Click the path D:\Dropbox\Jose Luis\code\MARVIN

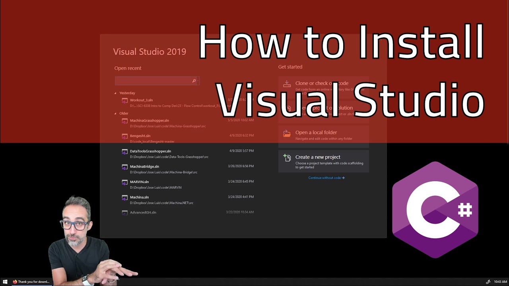pyautogui.click(x=155, y=187)
